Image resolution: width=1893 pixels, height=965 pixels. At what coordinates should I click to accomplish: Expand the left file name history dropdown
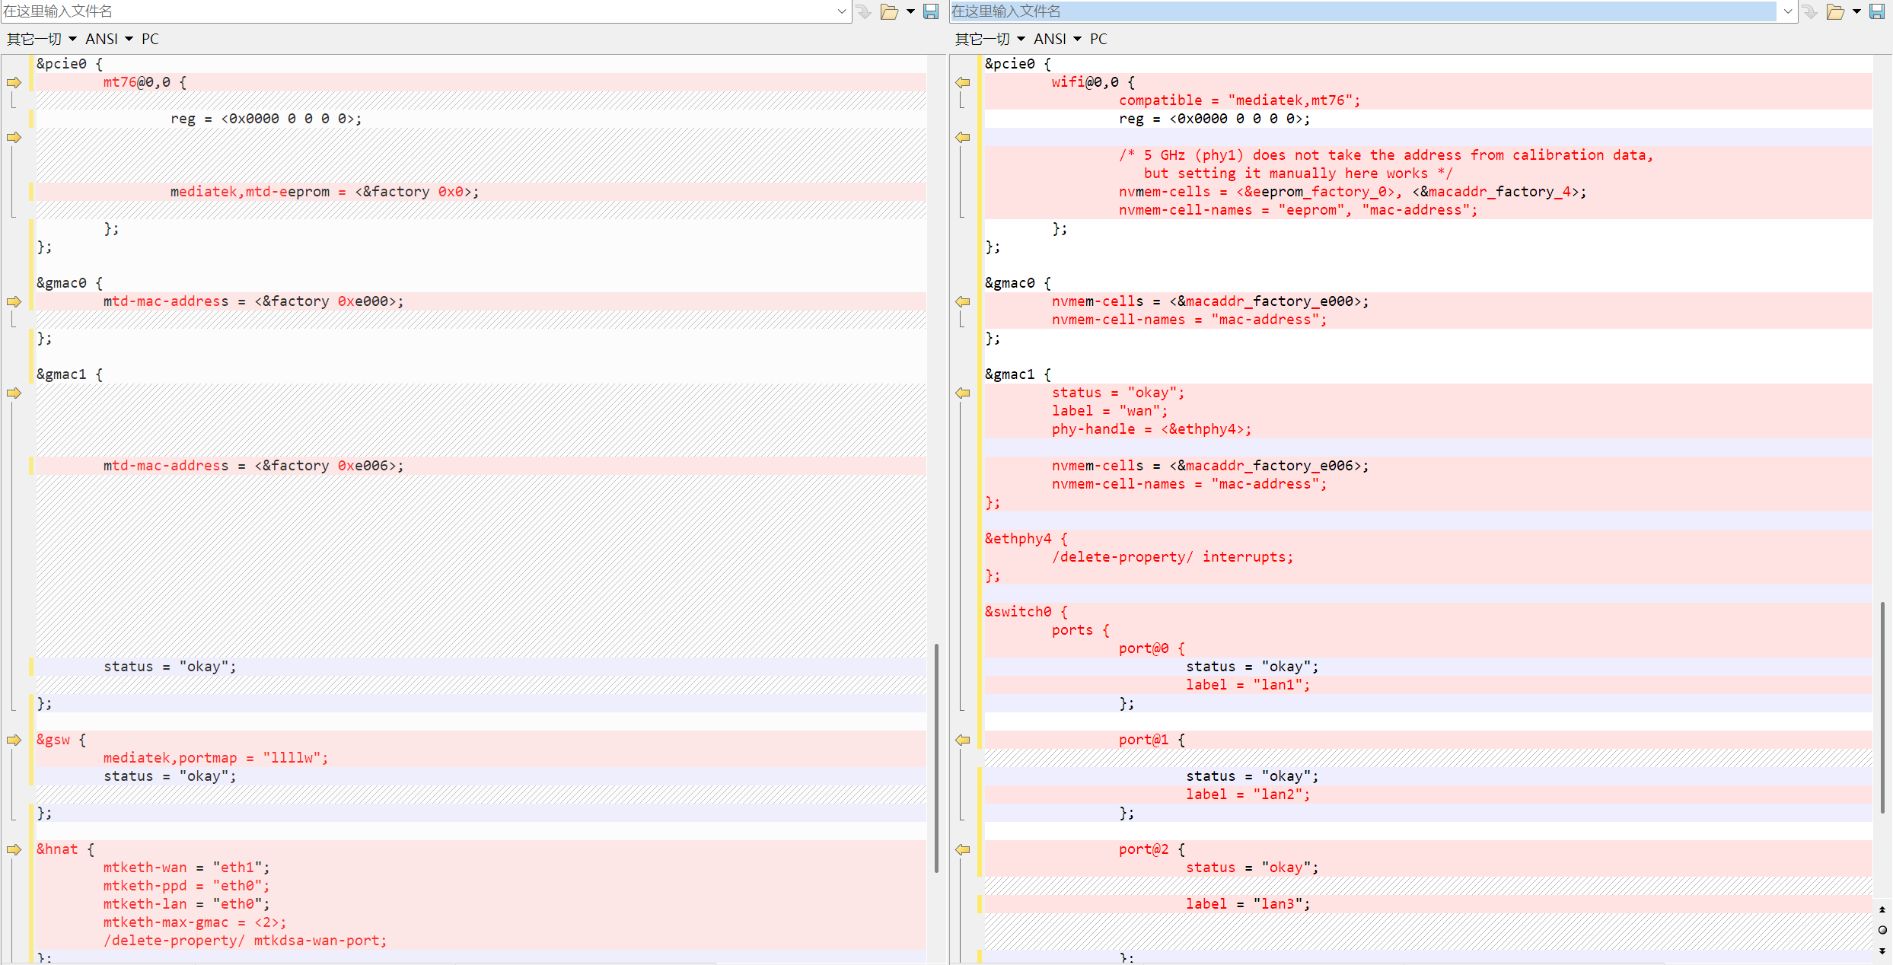click(842, 11)
